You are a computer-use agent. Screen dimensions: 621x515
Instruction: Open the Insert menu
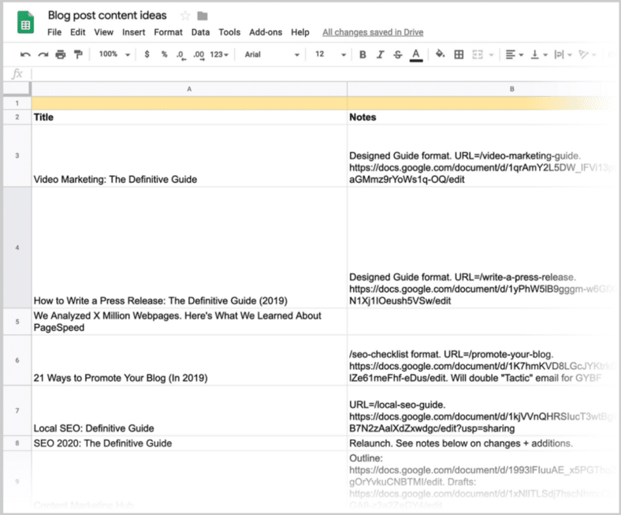coord(133,32)
